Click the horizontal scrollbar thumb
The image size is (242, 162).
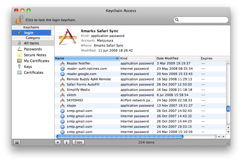tap(120, 137)
